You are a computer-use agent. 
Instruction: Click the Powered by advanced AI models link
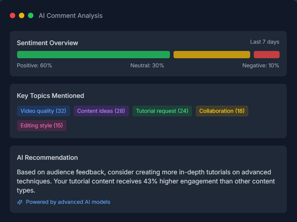(x=68, y=202)
